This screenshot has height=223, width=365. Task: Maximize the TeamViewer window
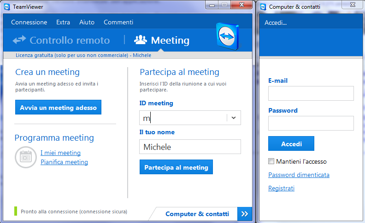point(224,5)
